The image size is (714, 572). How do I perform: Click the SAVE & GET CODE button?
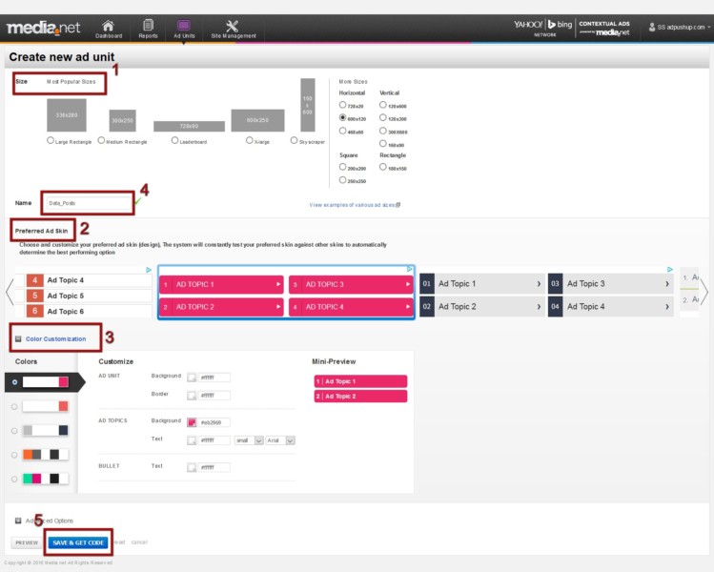click(x=77, y=541)
